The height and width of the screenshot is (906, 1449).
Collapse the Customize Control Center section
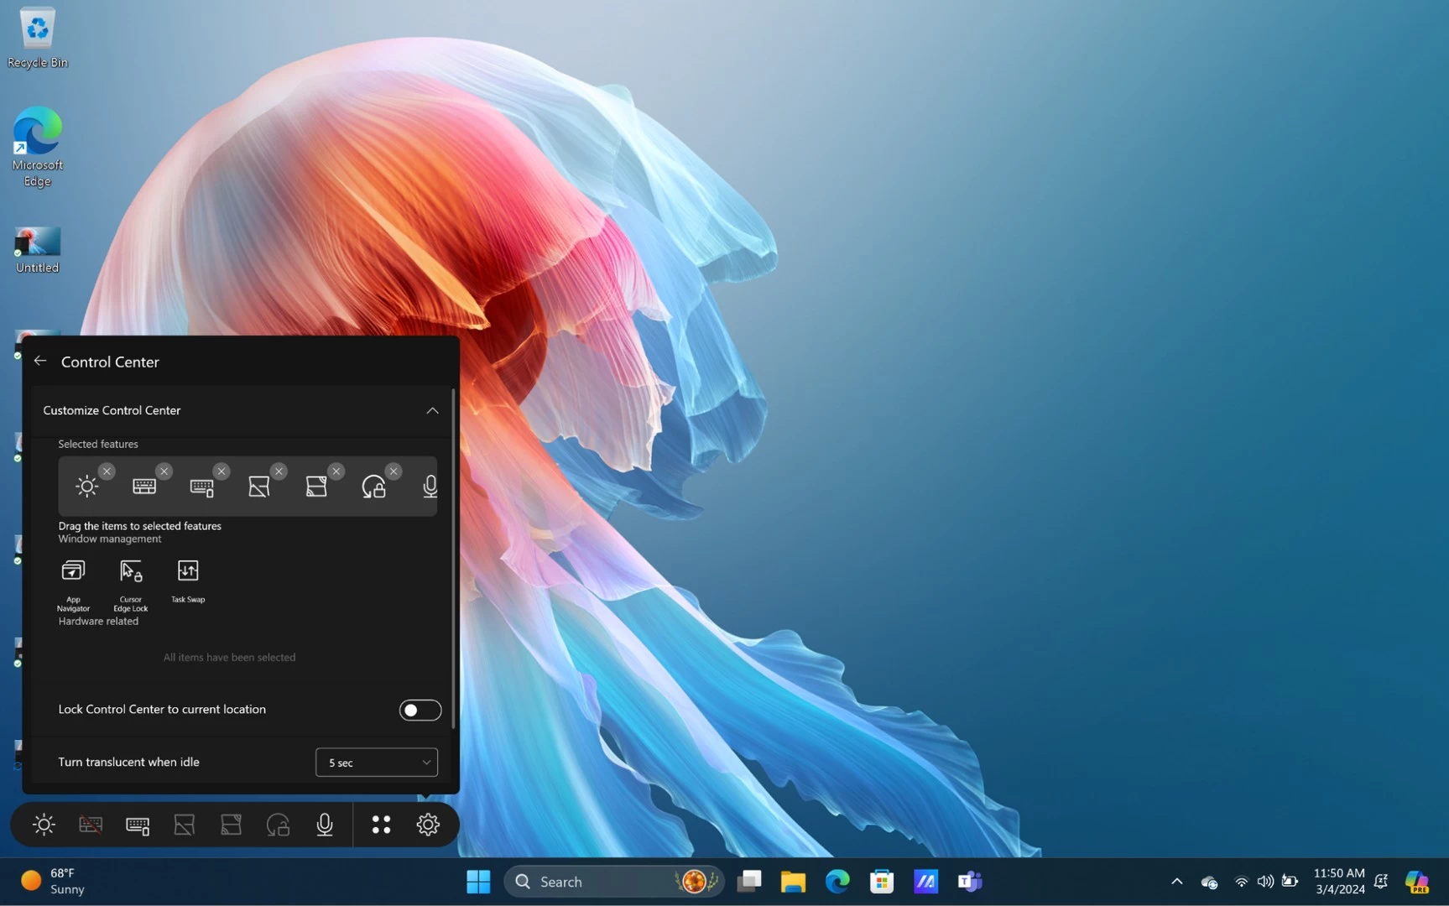pos(432,411)
